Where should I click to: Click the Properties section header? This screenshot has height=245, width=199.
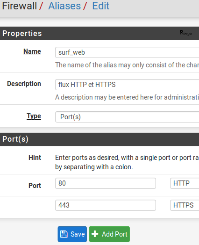pyautogui.click(x=99, y=33)
